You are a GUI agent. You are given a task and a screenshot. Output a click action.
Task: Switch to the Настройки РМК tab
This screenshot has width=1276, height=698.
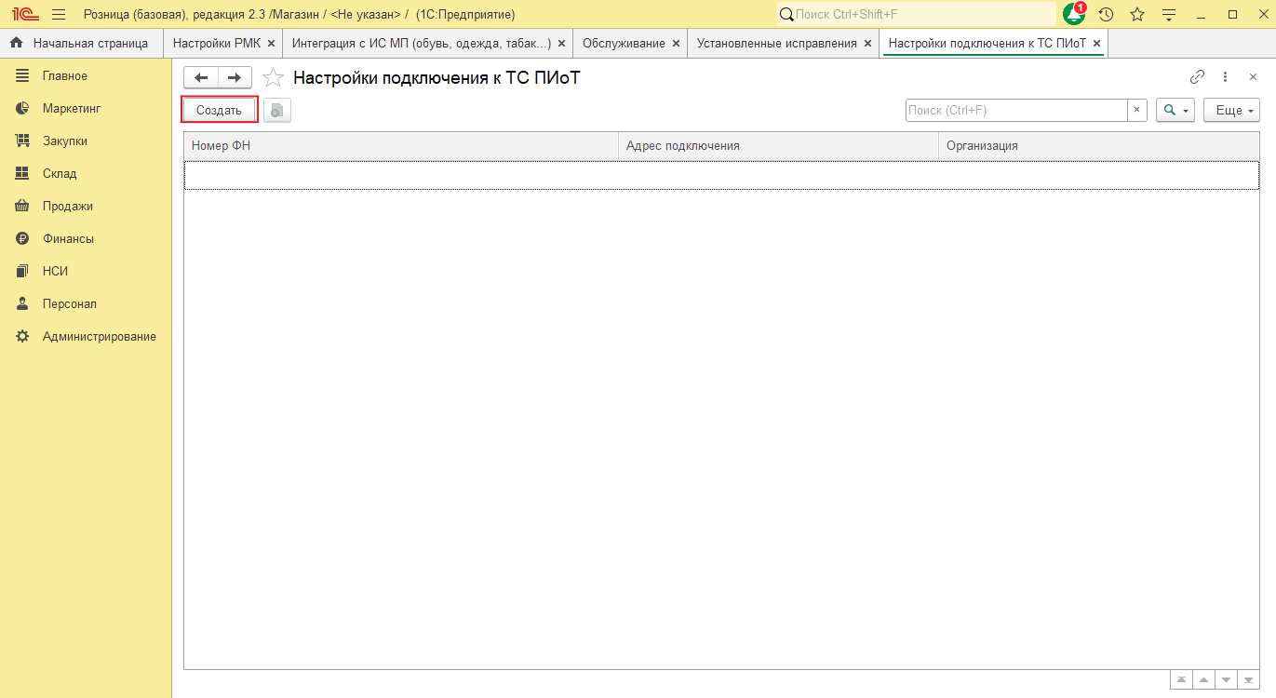click(x=216, y=43)
